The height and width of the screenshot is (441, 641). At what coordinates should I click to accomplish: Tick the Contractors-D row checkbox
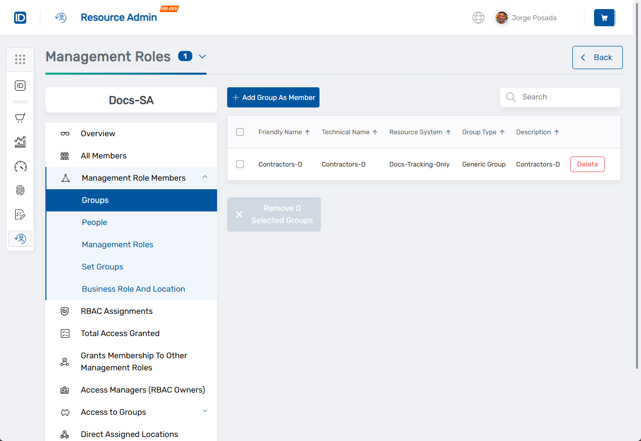pos(240,164)
